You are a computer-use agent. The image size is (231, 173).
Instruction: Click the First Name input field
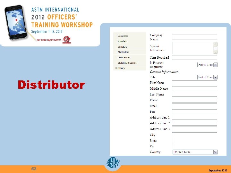[x=194, y=83]
